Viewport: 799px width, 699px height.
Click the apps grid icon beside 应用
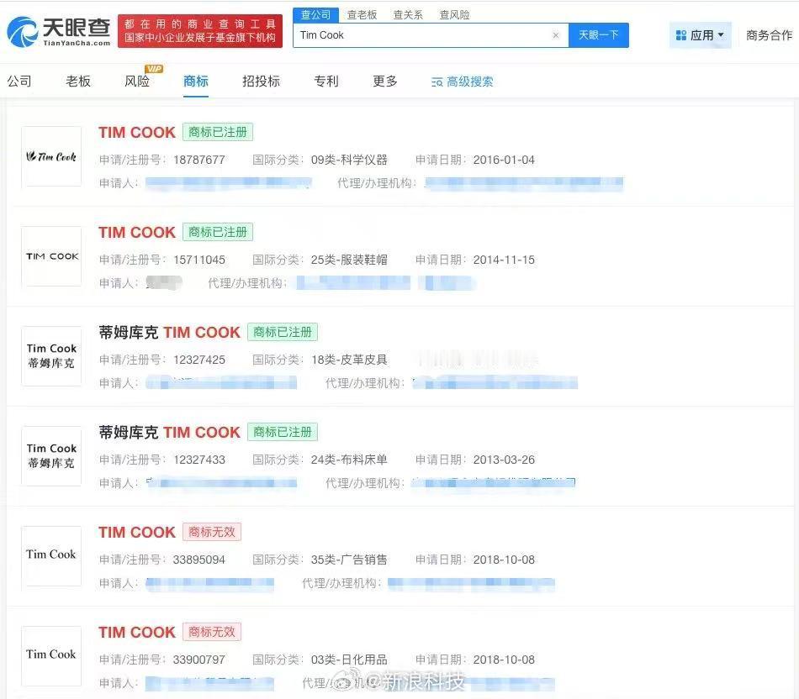(680, 35)
